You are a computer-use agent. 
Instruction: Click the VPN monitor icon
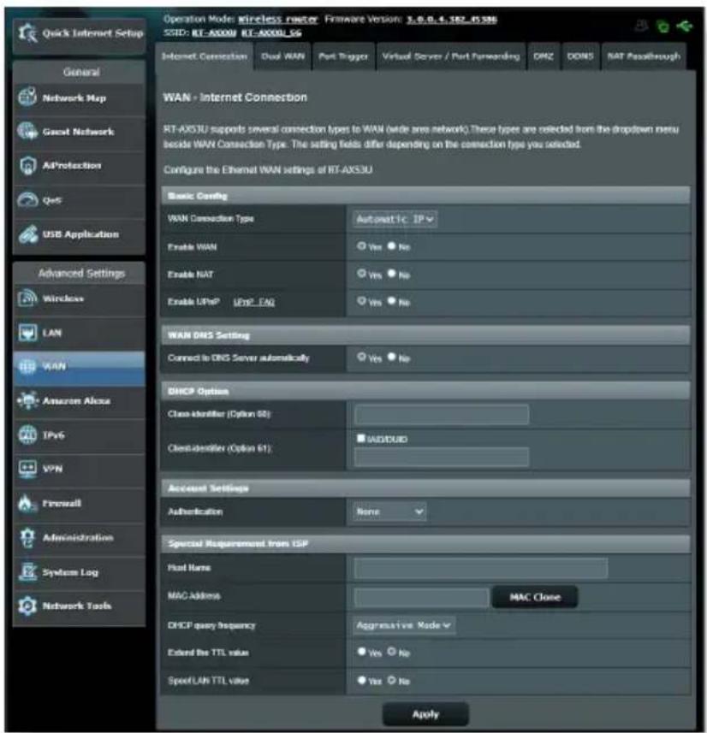pos(27,469)
